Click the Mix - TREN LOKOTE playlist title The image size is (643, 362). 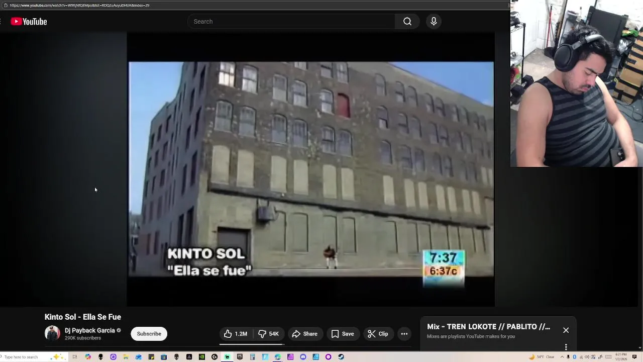click(x=488, y=327)
